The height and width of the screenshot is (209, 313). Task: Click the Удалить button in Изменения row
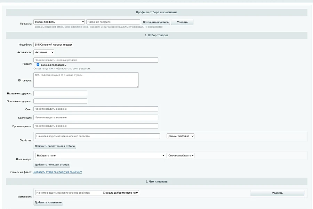point(278,193)
